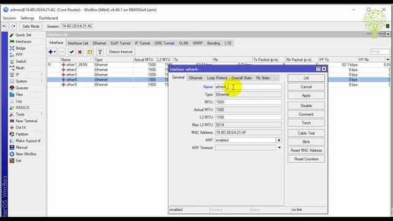Open the Mesh menu
This screenshot has height=221, width=393.
pyautogui.click(x=20, y=68)
